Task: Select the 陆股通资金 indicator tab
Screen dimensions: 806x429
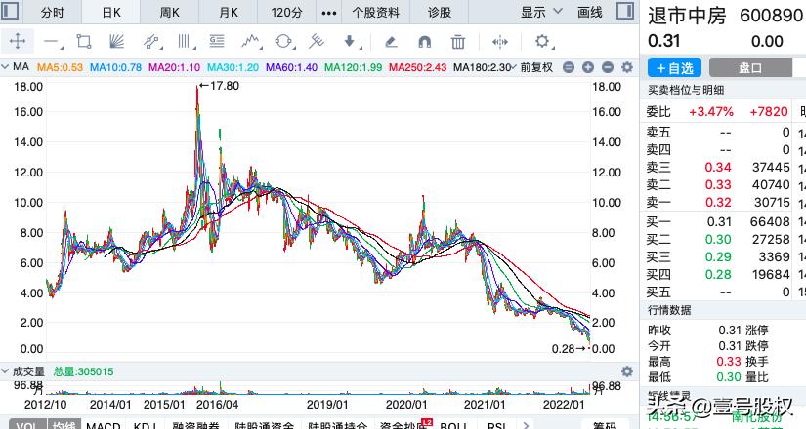Action: coord(264,425)
